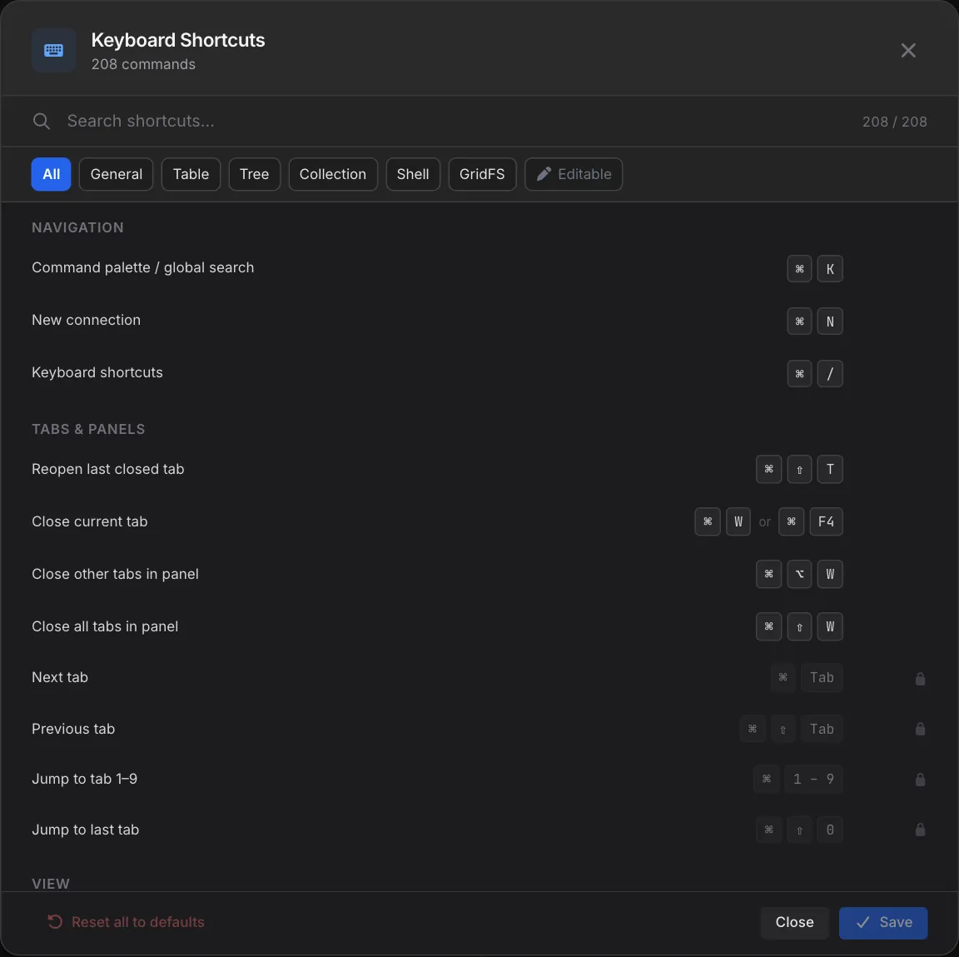The height and width of the screenshot is (957, 959).
Task: Edit the N key for New connection
Action: click(830, 321)
